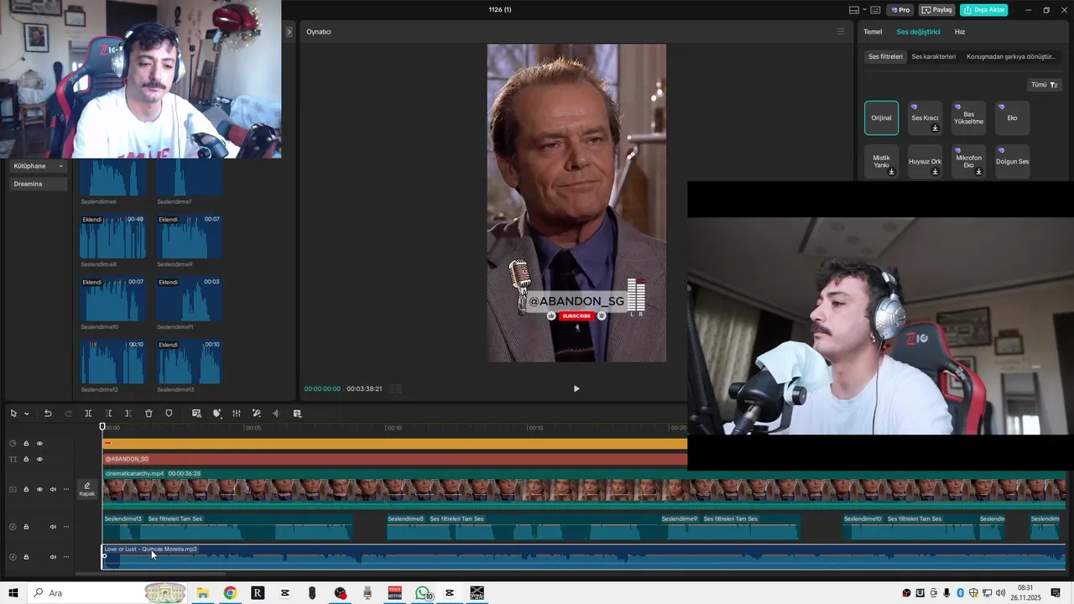Mute the Seslendirme voiceover track
Image resolution: width=1074 pixels, height=604 pixels.
[53, 527]
